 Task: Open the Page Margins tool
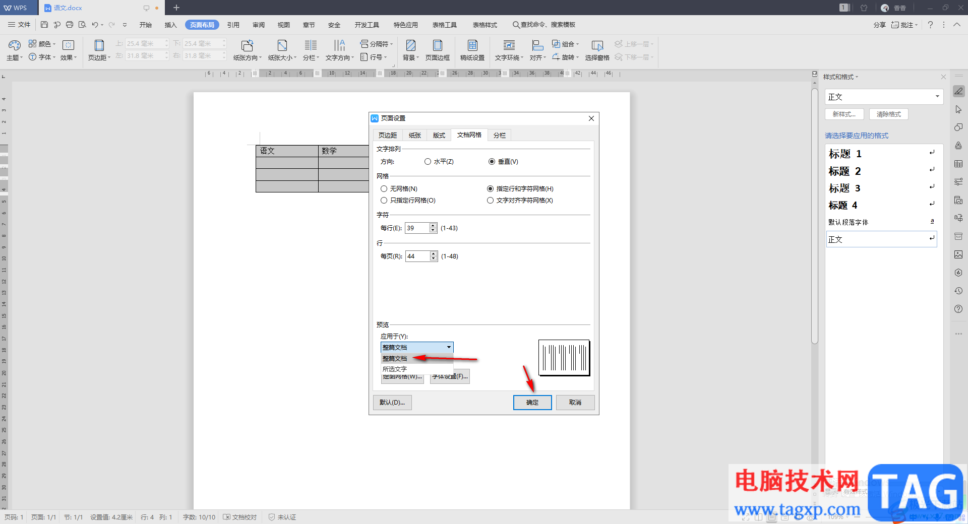(x=99, y=50)
